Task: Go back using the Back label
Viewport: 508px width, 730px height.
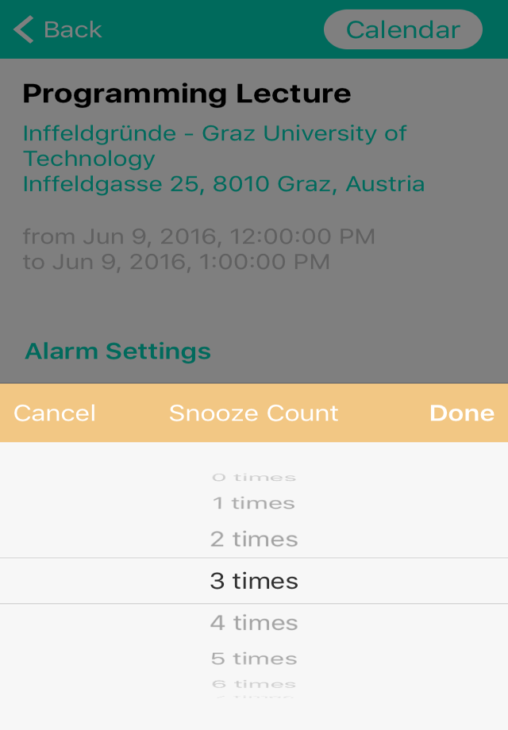Action: [73, 30]
